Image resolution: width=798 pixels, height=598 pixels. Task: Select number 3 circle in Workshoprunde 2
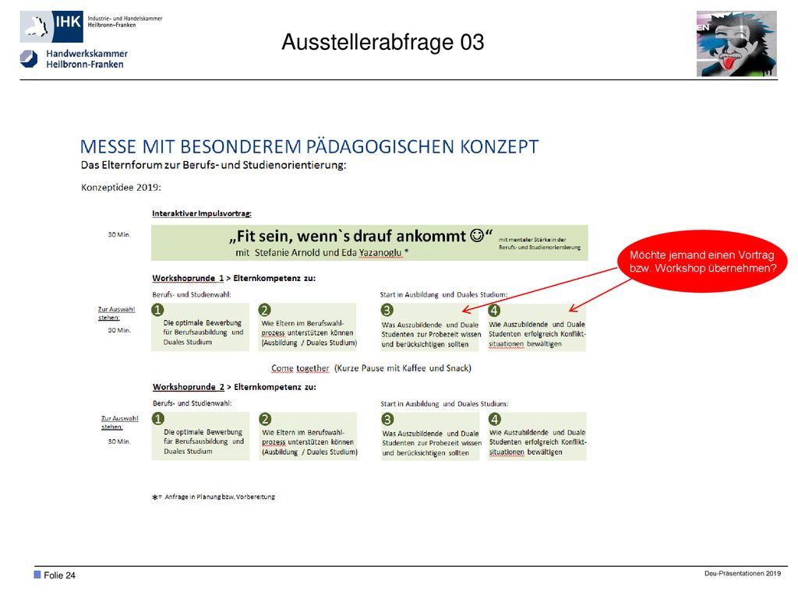[388, 419]
